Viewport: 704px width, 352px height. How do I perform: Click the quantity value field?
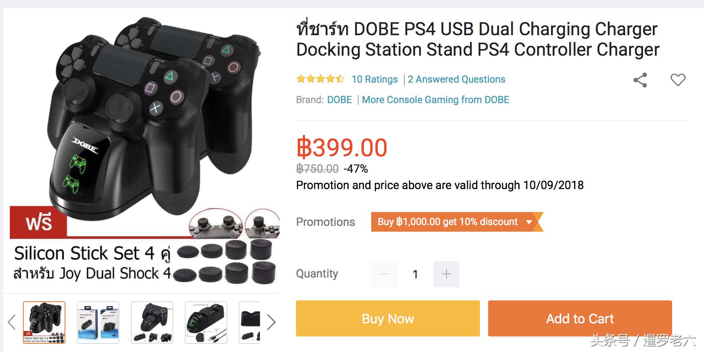(x=415, y=274)
